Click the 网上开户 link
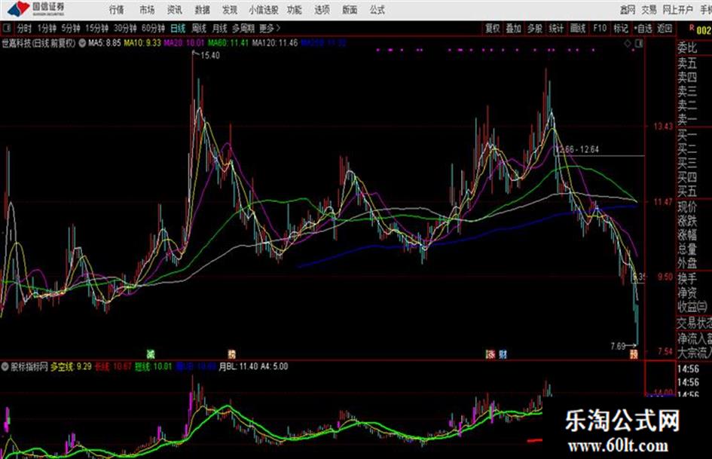 tap(677, 10)
